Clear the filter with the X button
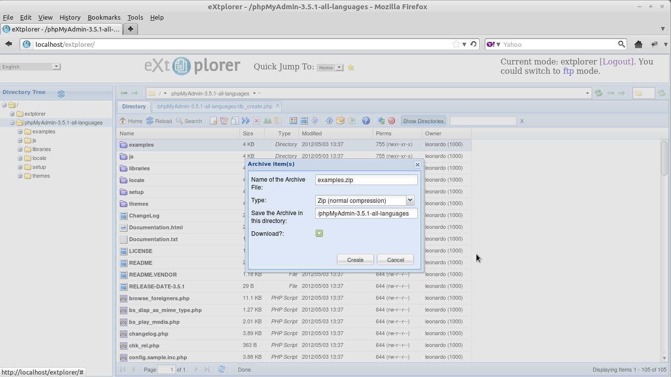This screenshot has height=377, width=671. 522,121
